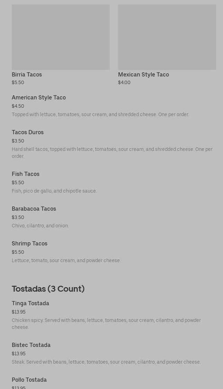This screenshot has height=389, width=223.
Task: Open the Birria Tacos image thumbnail
Action: [x=61, y=37]
